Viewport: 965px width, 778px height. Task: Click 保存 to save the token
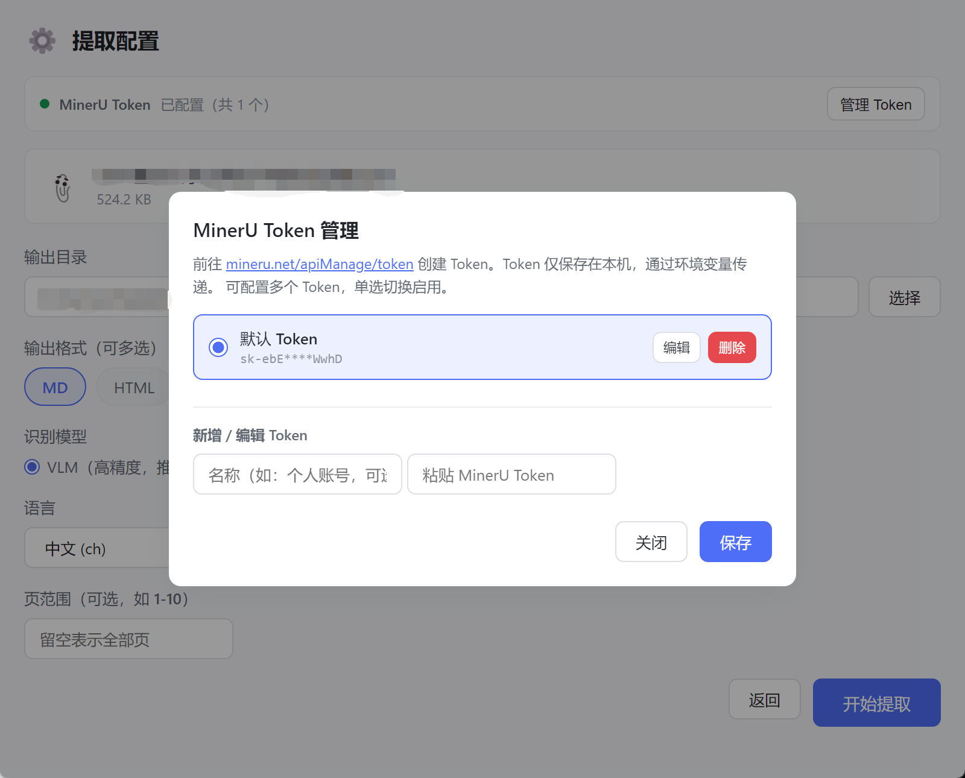click(735, 542)
